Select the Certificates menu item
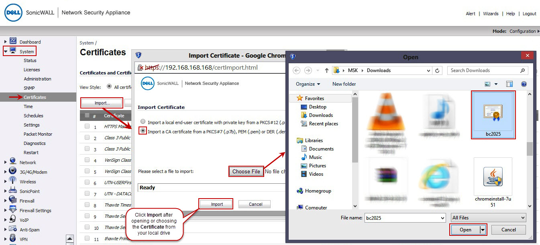Viewport: 540px width, 245px height. (35, 97)
